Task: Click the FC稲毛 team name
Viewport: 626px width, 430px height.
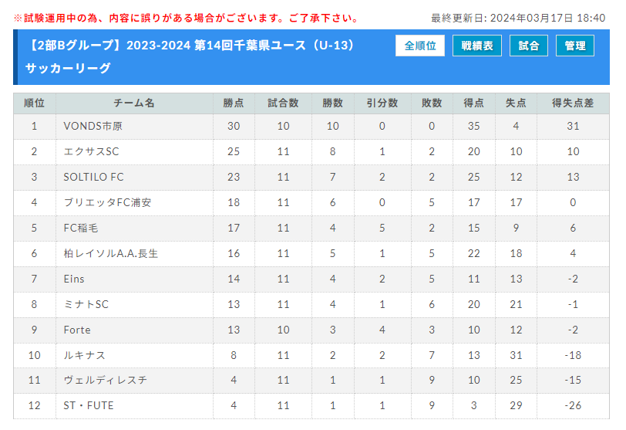Action: point(81,229)
